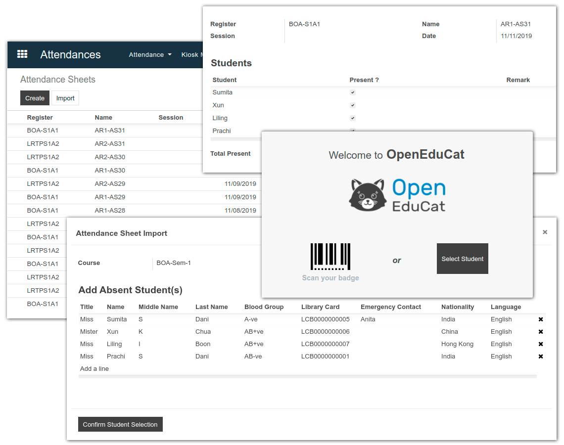Click nationality China cell
The height and width of the screenshot is (445, 564).
(450, 332)
